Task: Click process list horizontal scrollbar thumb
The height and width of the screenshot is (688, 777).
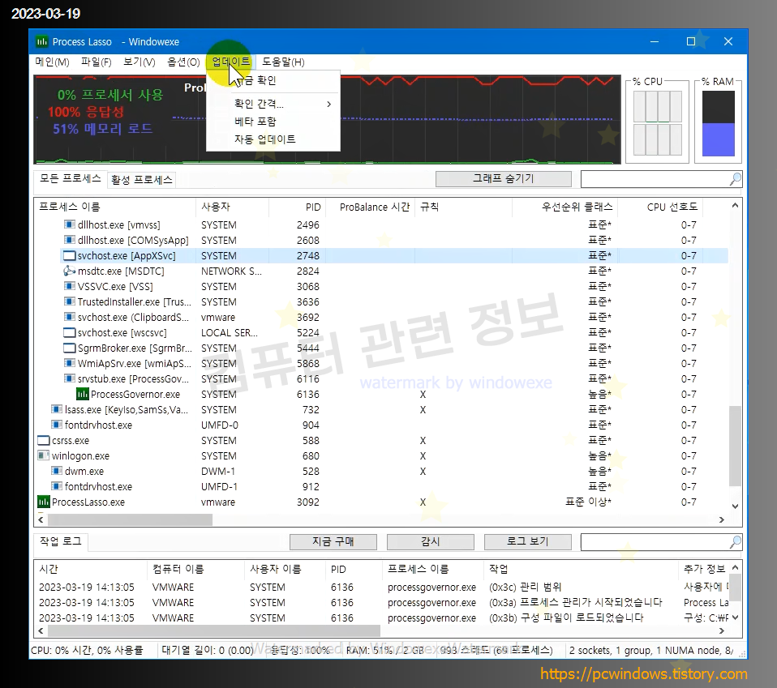Action: tap(130, 519)
